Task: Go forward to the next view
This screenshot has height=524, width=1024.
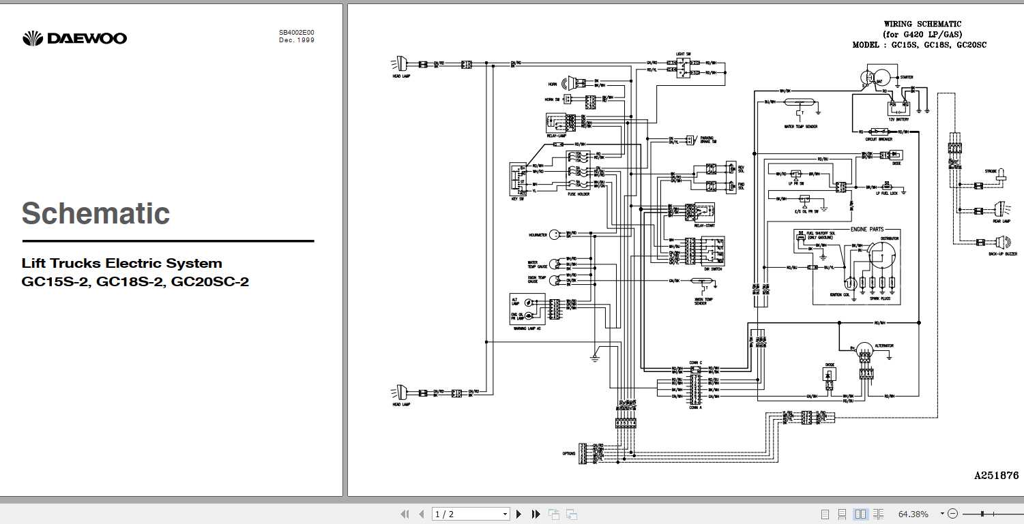Action: coord(571,514)
